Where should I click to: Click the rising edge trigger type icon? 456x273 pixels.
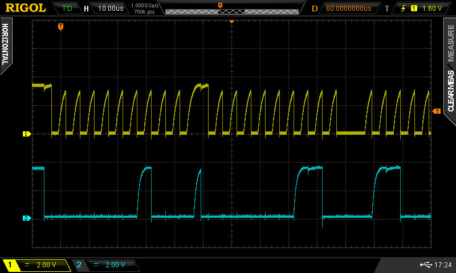pyautogui.click(x=402, y=9)
